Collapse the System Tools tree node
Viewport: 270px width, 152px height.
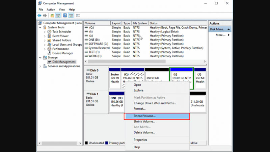(x=40, y=27)
